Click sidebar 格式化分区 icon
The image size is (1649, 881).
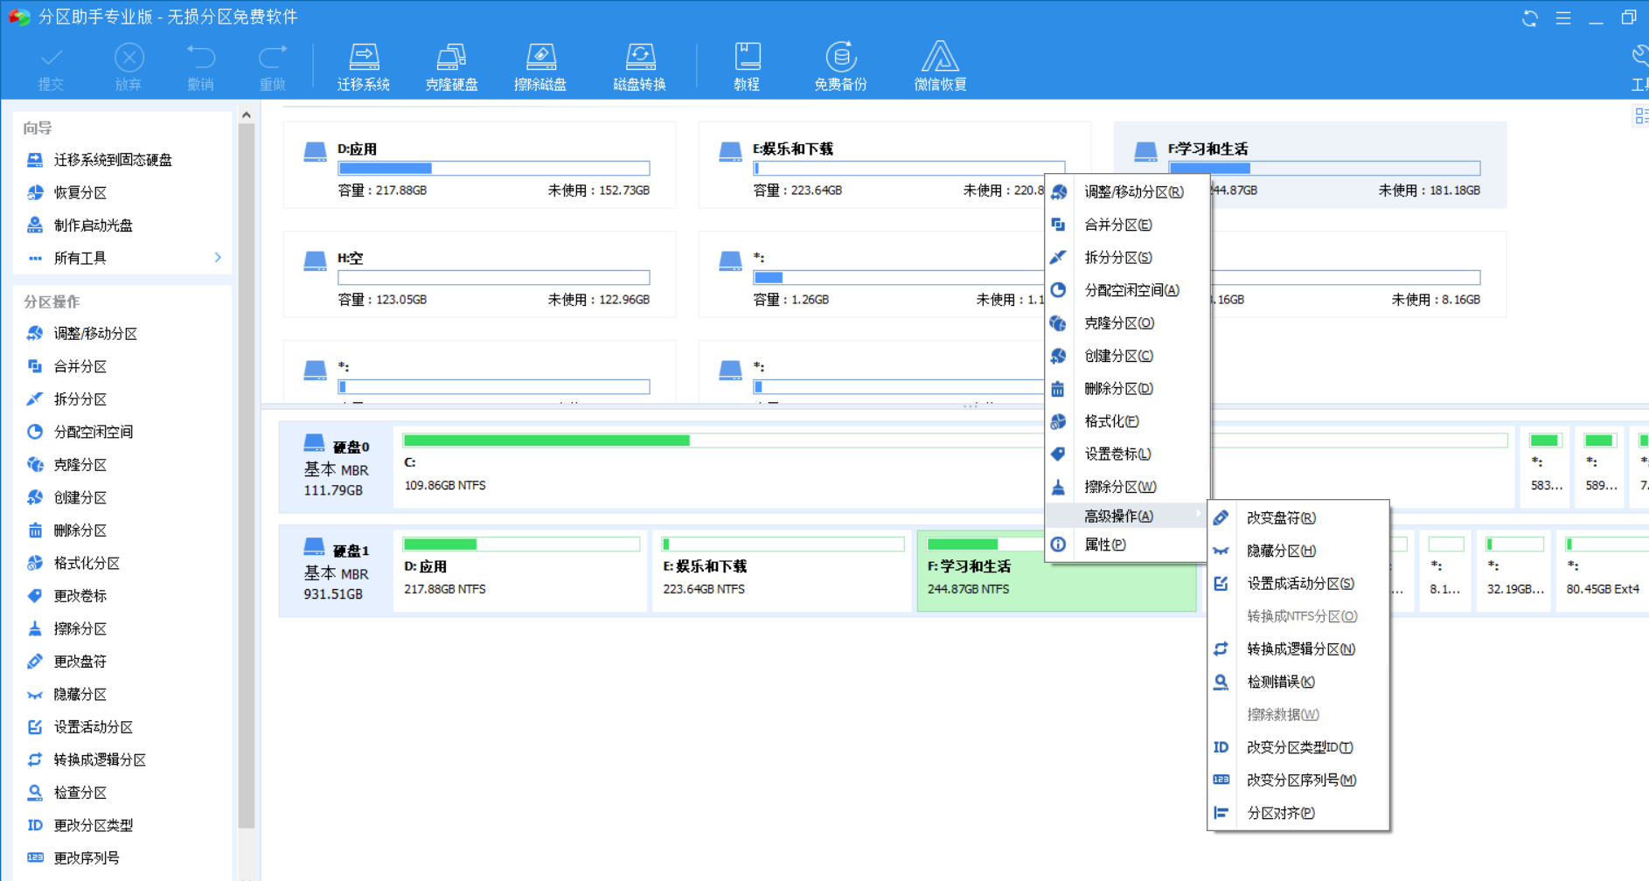pyautogui.click(x=35, y=563)
